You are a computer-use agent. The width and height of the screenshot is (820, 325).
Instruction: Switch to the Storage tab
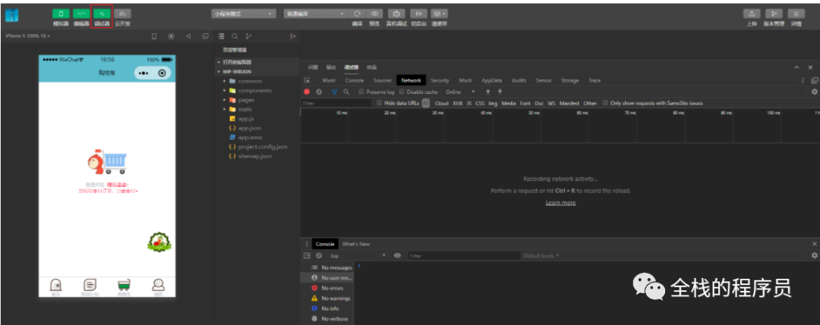pyautogui.click(x=569, y=80)
